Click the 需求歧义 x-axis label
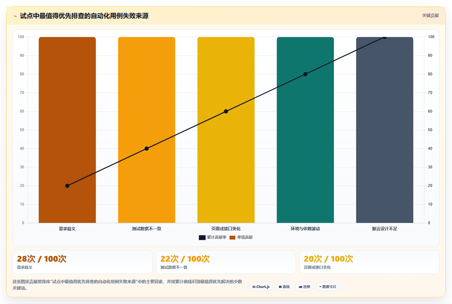 [67, 229]
